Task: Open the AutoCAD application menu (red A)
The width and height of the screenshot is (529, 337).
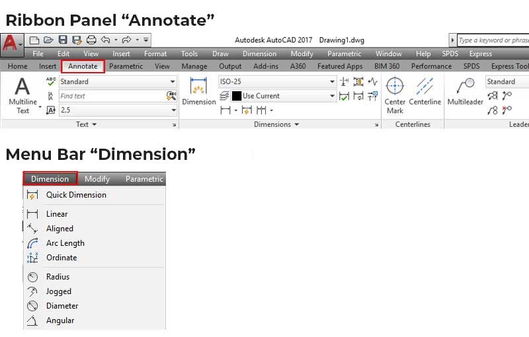Action: pos(12,44)
